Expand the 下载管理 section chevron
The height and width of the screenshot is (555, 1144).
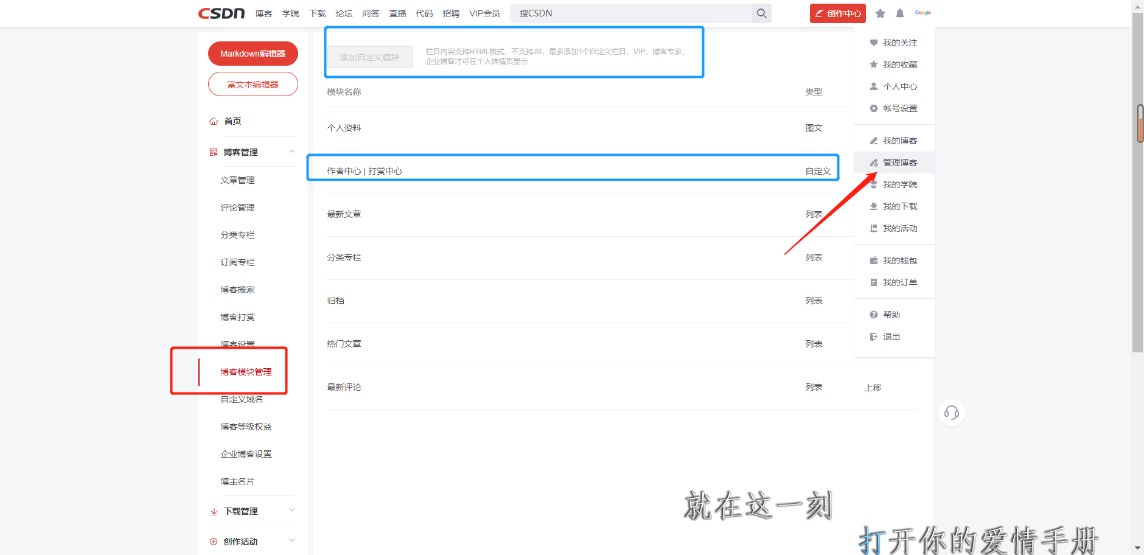click(292, 510)
